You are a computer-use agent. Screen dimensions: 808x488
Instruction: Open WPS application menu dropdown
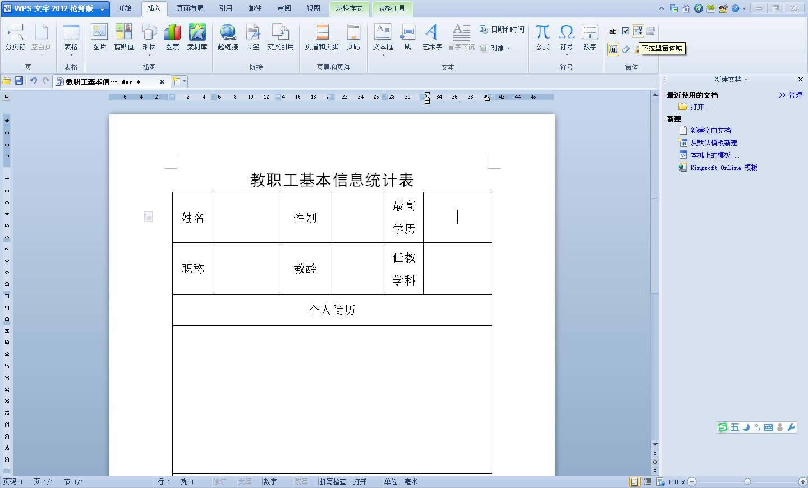(102, 9)
